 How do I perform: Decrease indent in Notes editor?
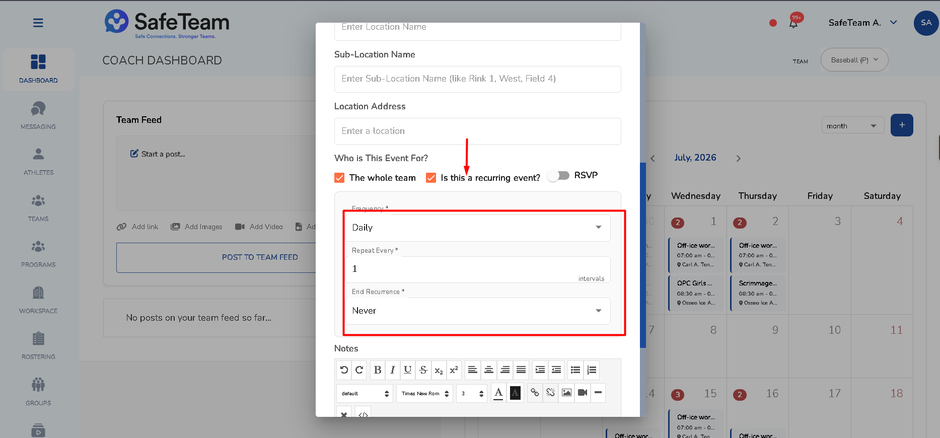tap(556, 370)
